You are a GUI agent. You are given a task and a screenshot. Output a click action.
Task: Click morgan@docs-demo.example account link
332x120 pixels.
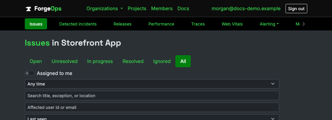click(246, 9)
